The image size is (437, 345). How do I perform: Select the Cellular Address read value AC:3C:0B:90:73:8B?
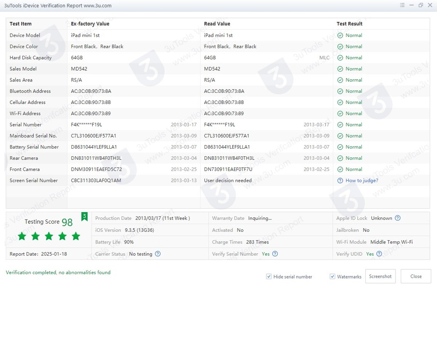click(224, 102)
